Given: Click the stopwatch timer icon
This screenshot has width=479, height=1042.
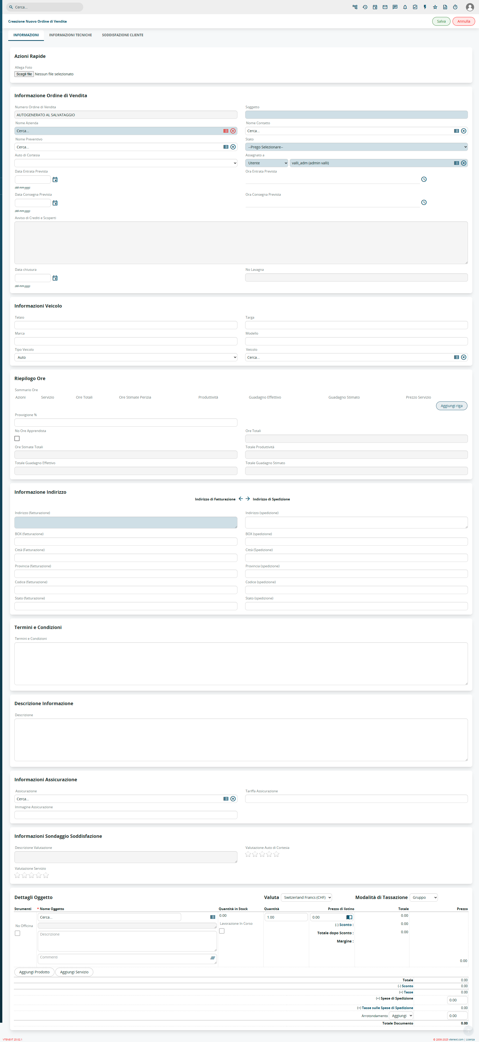Looking at the screenshot, I should (455, 7).
